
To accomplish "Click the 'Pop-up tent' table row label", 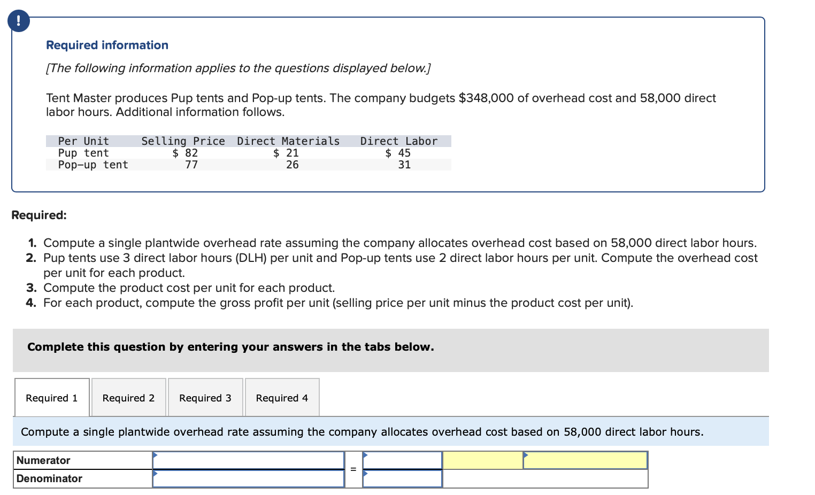I will 93,165.
